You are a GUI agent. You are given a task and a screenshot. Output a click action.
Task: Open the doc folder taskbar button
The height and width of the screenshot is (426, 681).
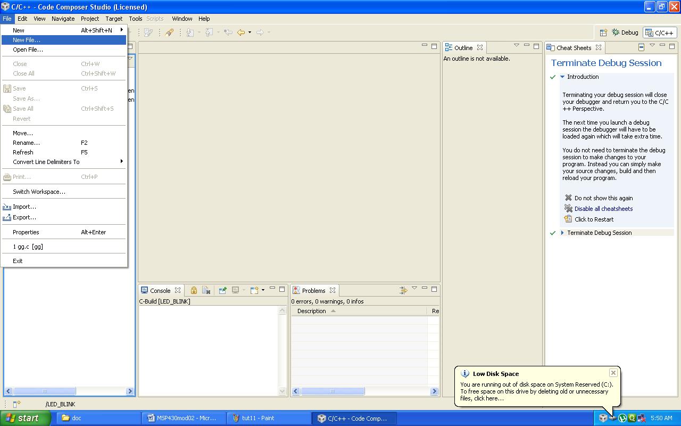[98, 418]
